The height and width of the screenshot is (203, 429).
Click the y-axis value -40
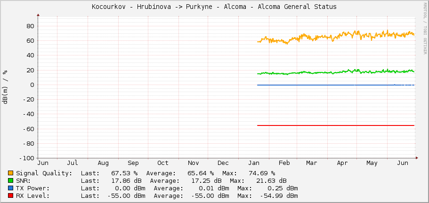tap(28, 114)
